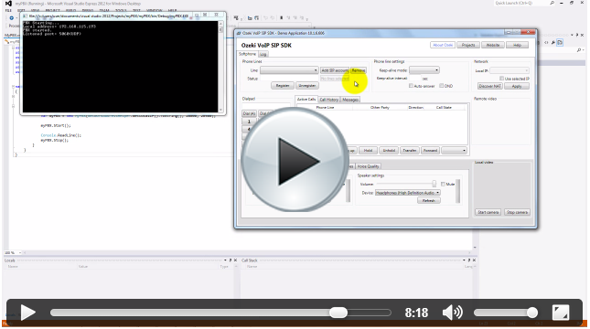Open the Log tab
The height and width of the screenshot is (329, 590).
click(x=263, y=55)
